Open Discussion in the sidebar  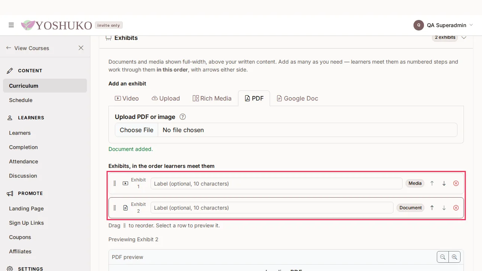pyautogui.click(x=45, y=176)
